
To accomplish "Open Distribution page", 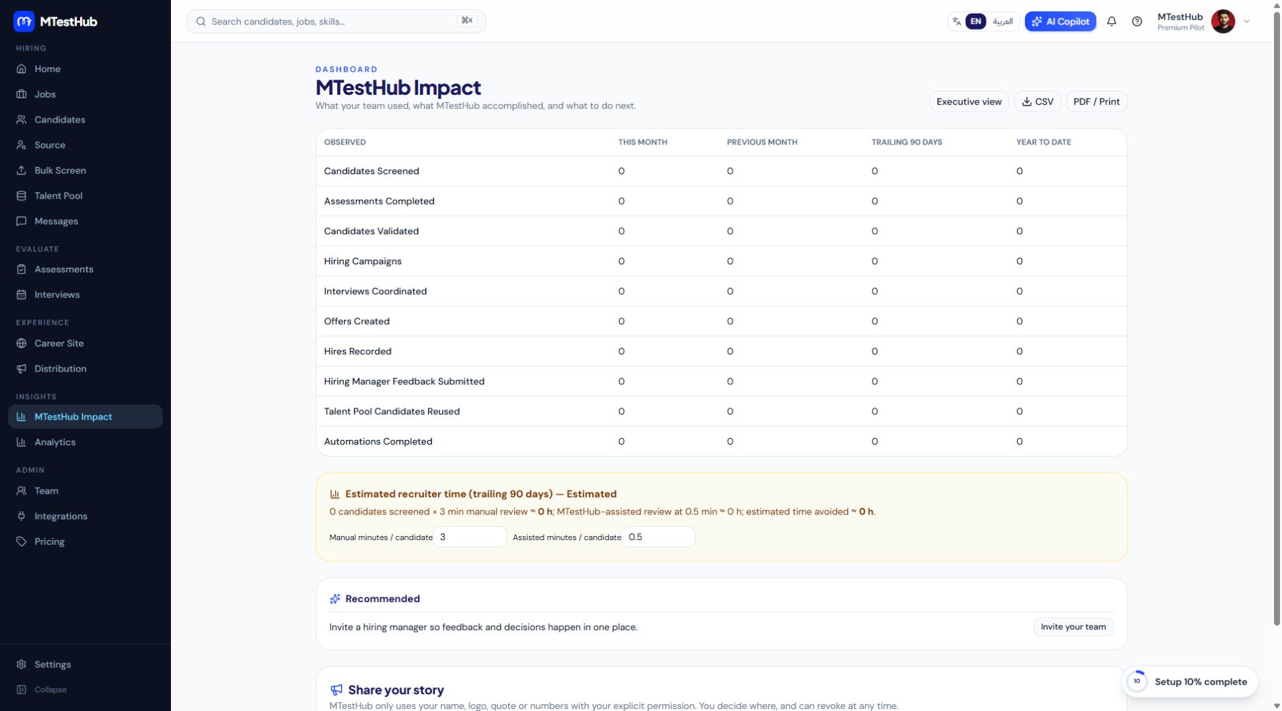I will click(x=85, y=369).
